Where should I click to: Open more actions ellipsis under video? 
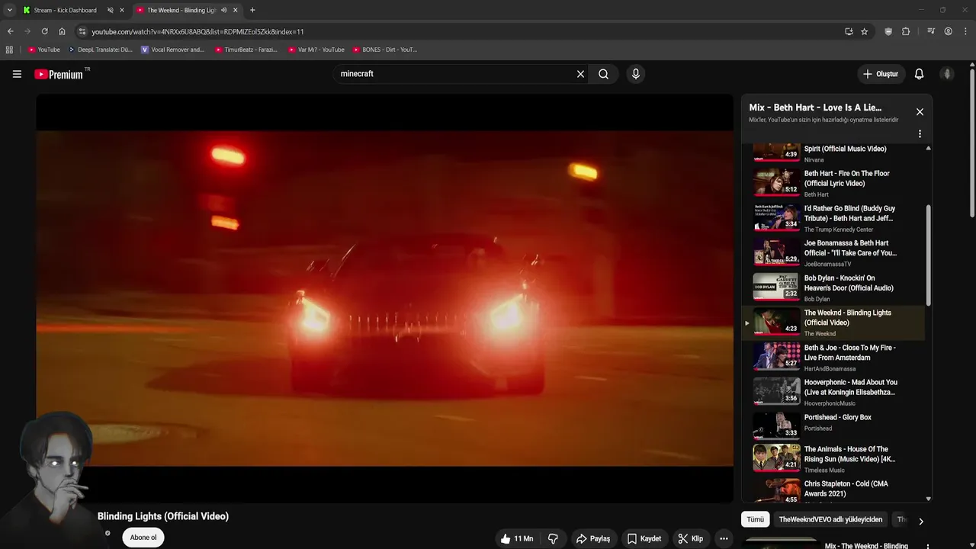pos(724,538)
